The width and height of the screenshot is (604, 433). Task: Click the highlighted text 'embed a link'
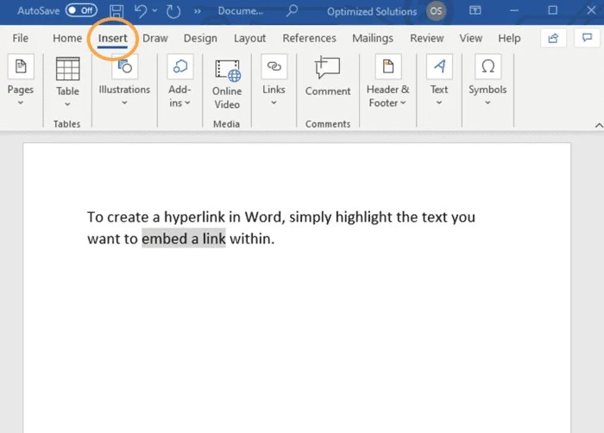click(x=183, y=238)
